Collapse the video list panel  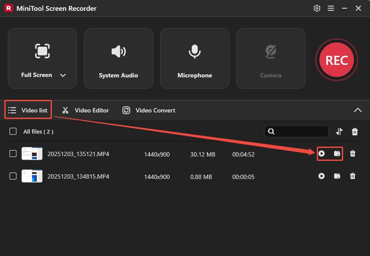pyautogui.click(x=358, y=110)
